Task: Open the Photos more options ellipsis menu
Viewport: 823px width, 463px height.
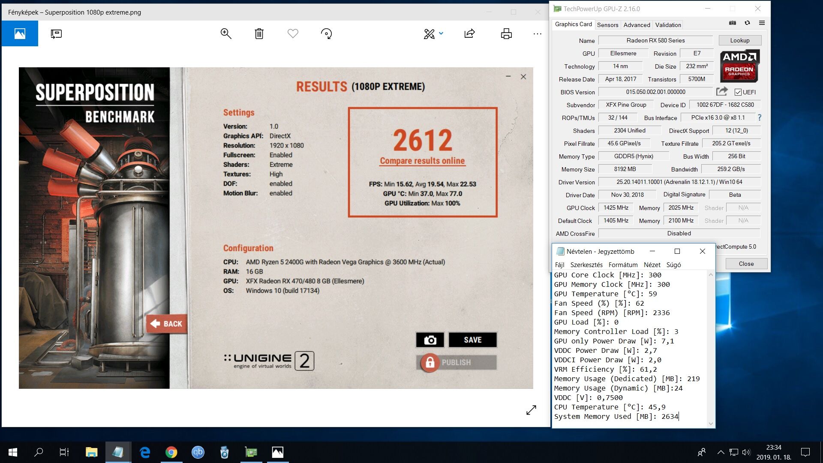Action: click(x=537, y=33)
